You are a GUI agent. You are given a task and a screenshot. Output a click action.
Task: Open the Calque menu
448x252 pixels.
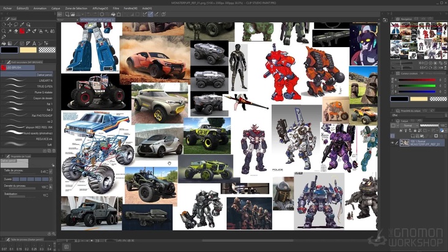tap(56, 8)
